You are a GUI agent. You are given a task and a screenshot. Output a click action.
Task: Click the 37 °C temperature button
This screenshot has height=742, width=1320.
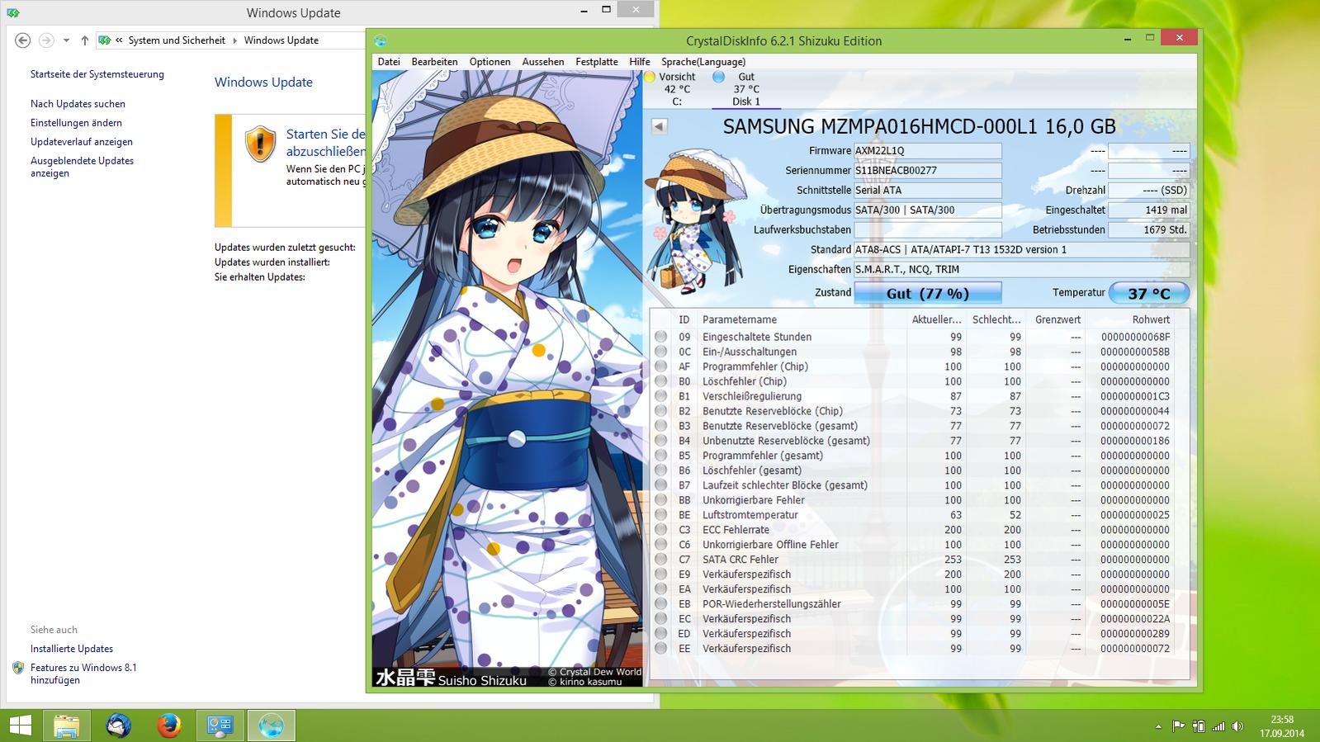(1148, 293)
